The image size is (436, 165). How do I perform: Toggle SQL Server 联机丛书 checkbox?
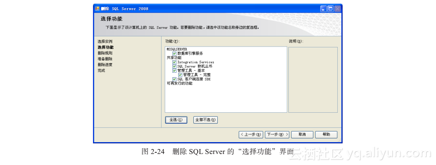[x=174, y=67]
